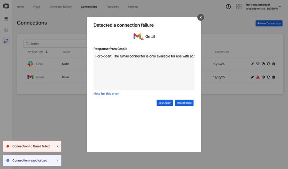Screen dimensions: 288x169
Task: Click Slack row date 19/10/25
Action: [x=219, y=64]
